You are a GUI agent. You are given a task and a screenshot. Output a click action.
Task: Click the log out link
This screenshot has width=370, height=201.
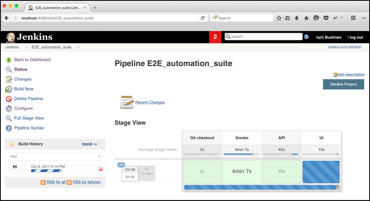tap(356, 38)
